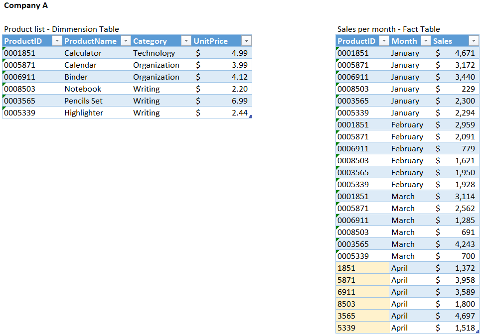Select the highlighted 5339 ProductID cell
The width and height of the screenshot is (487, 336).
coord(362,328)
